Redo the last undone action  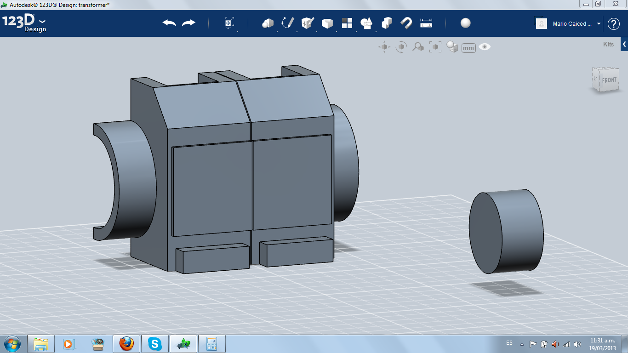tap(188, 23)
